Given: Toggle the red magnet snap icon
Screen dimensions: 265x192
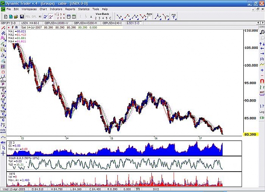Looking at the screenshot, I should pos(262,81).
